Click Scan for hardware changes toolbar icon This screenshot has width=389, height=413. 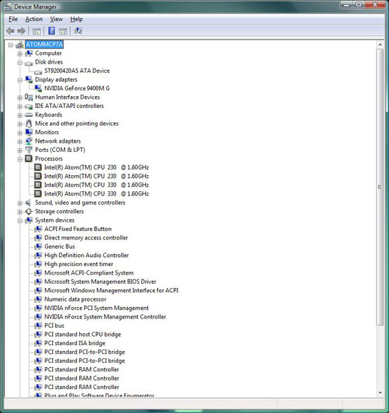(x=78, y=31)
